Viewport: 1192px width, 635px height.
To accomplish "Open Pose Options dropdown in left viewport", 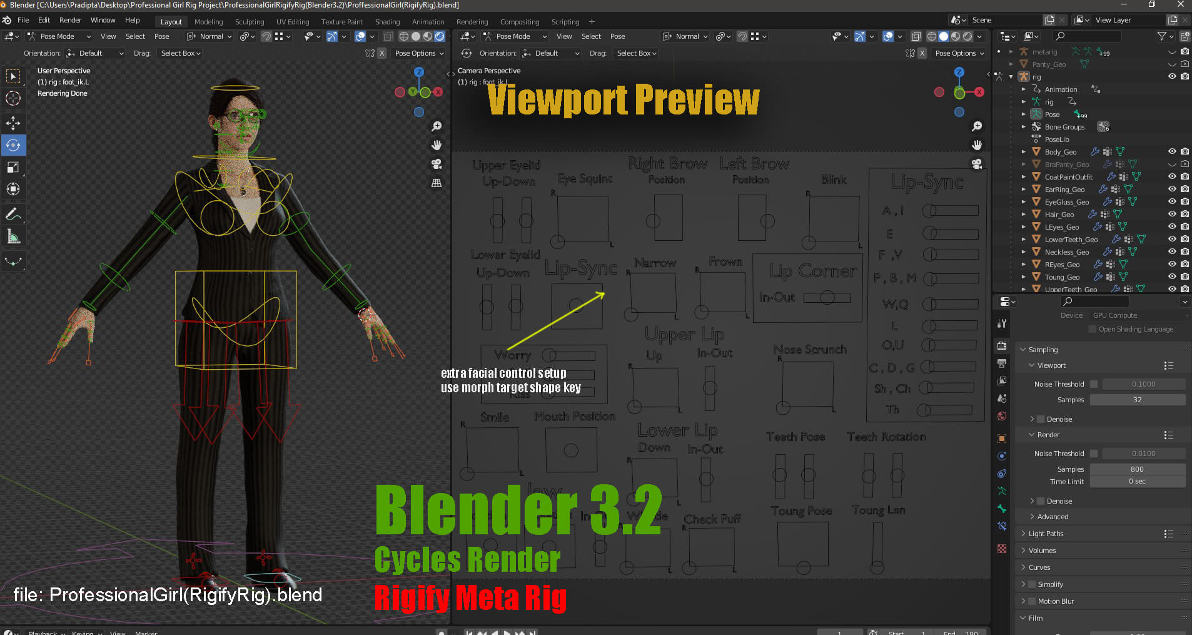I will tap(419, 53).
